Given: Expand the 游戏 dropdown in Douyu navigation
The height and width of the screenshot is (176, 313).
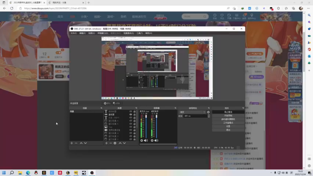Looking at the screenshot, I should pos(111,17).
